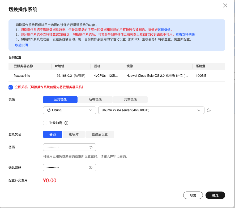The image size is (235, 208).
Task: Open the Ubuntu 22.04 server version dropdown
Action: 151,110
